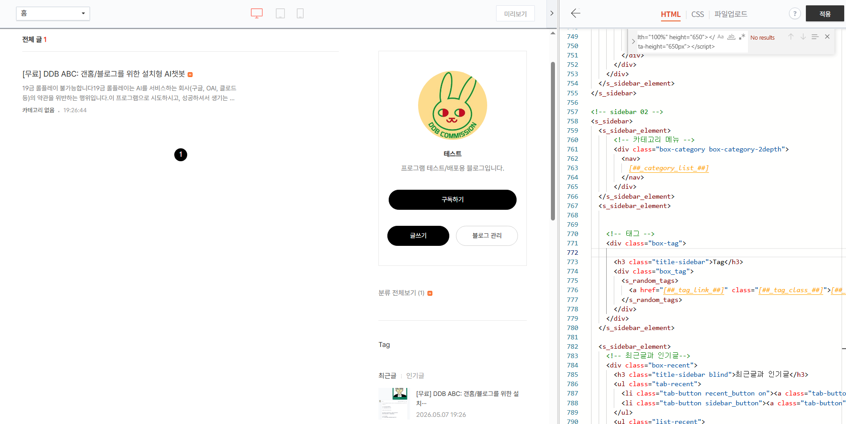Toggle regular expression search in find widget
Image resolution: width=846 pixels, height=424 pixels.
[x=742, y=37]
